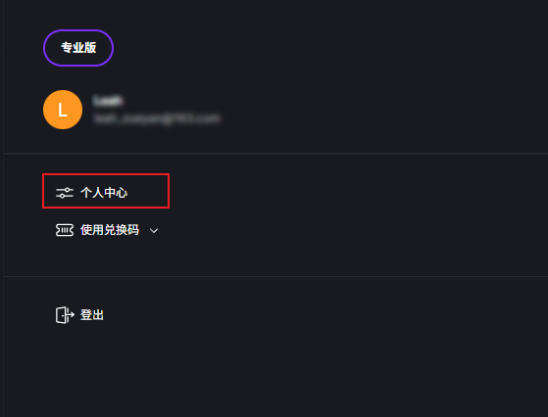Click the 使用 part of redeem label
Screen dimensions: 548x417
click(x=92, y=230)
